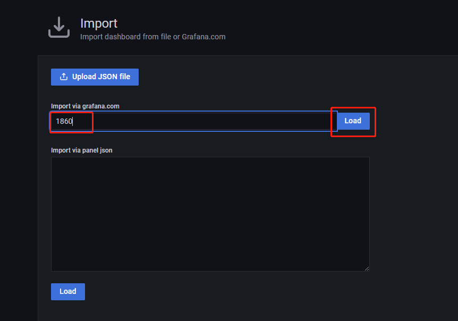The height and width of the screenshot is (321, 458).
Task: Click the 1860 text in the ID field
Action: (x=64, y=121)
